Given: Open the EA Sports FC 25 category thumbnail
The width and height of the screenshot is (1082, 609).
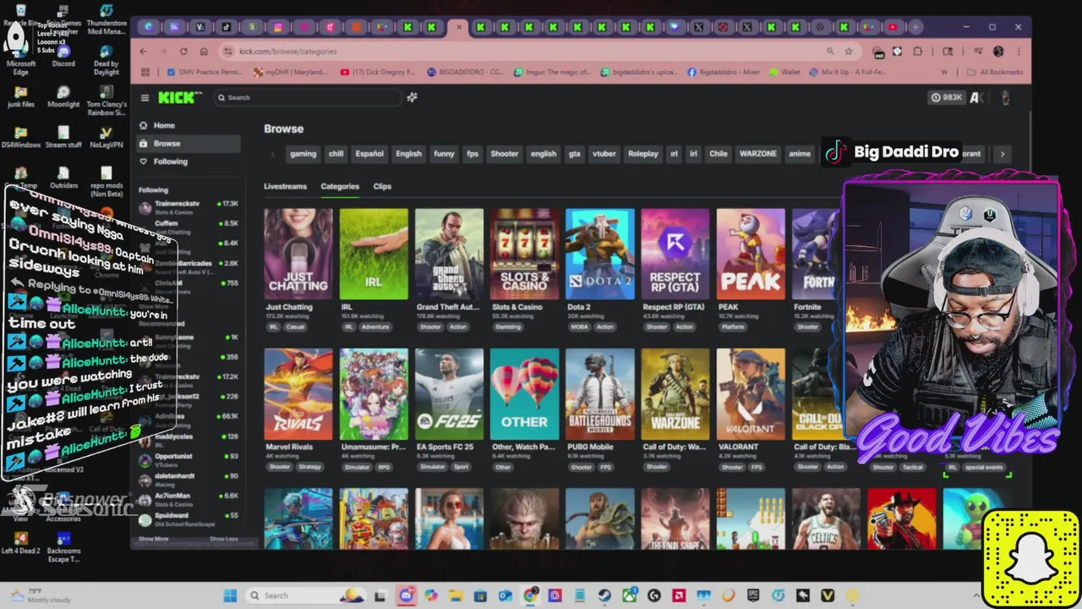Looking at the screenshot, I should [449, 393].
